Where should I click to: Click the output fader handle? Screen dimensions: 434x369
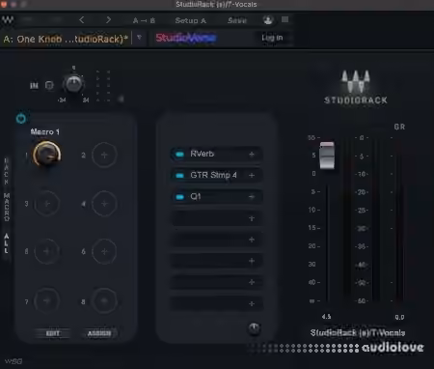click(x=327, y=156)
